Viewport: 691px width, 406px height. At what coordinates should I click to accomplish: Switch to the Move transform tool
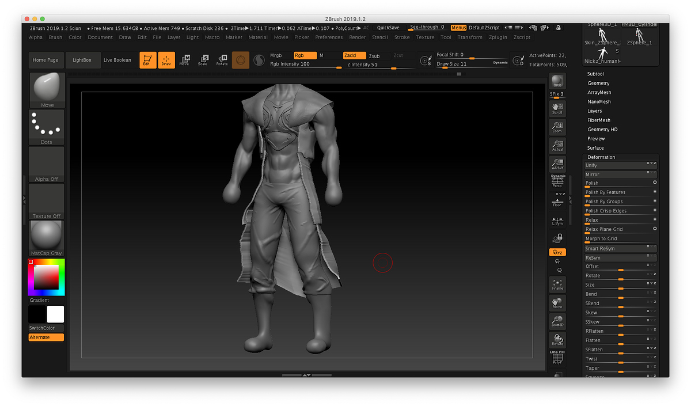[184, 60]
